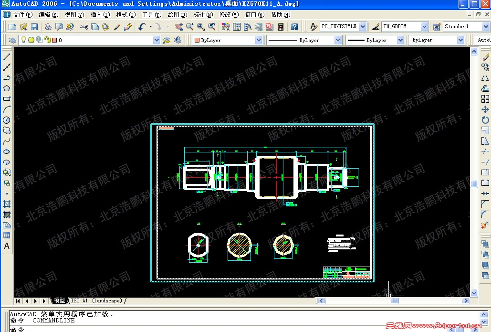Click the Offset tool
491x332 pixels.
click(485, 88)
